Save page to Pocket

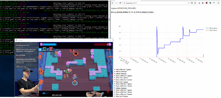(192, 3)
